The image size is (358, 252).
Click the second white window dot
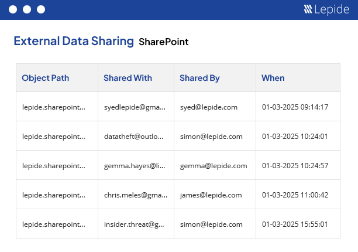tap(26, 9)
